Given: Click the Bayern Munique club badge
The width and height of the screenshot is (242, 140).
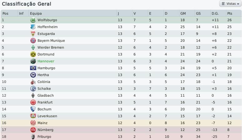Looking at the screenshot, I should [33, 41].
